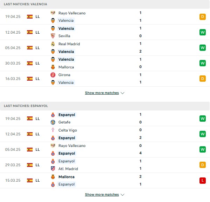Expand Show more matches under Espanyol

click(x=102, y=195)
